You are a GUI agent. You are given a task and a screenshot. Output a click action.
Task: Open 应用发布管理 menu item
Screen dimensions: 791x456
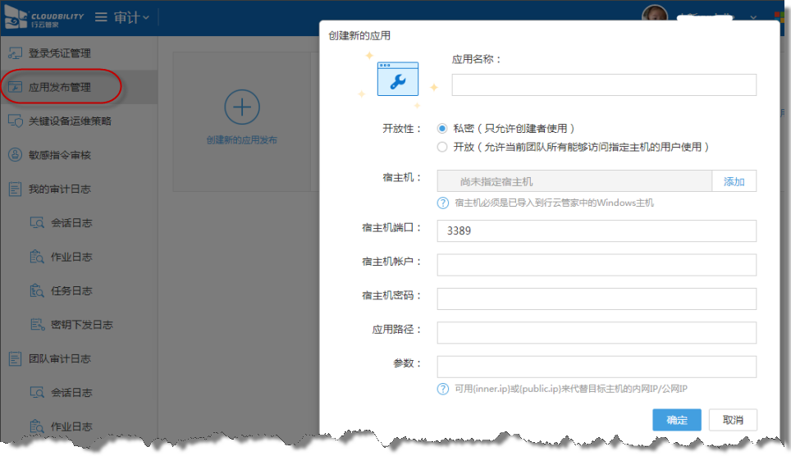(60, 87)
